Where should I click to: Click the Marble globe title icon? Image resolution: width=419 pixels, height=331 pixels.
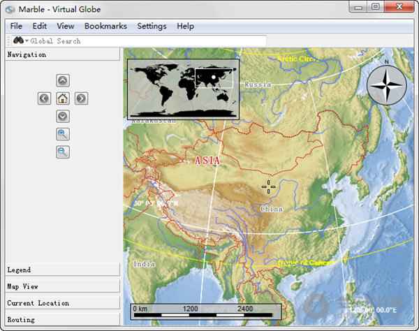[x=10, y=10]
